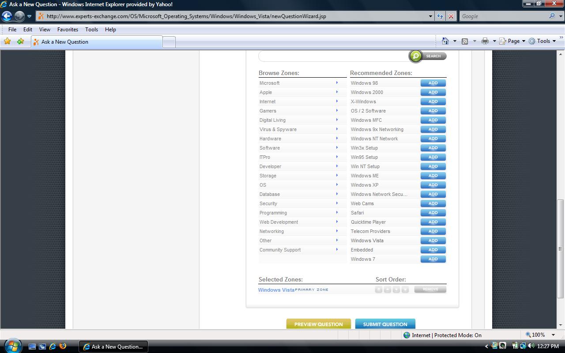Open the command bar Tools dropdown

click(542, 41)
